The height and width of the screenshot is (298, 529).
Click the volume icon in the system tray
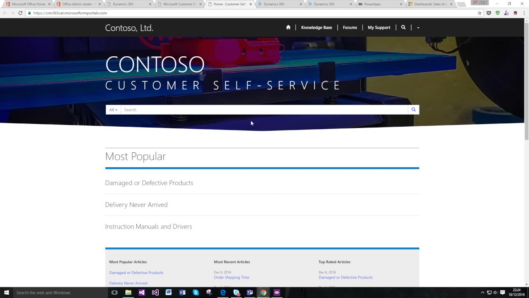(496, 293)
